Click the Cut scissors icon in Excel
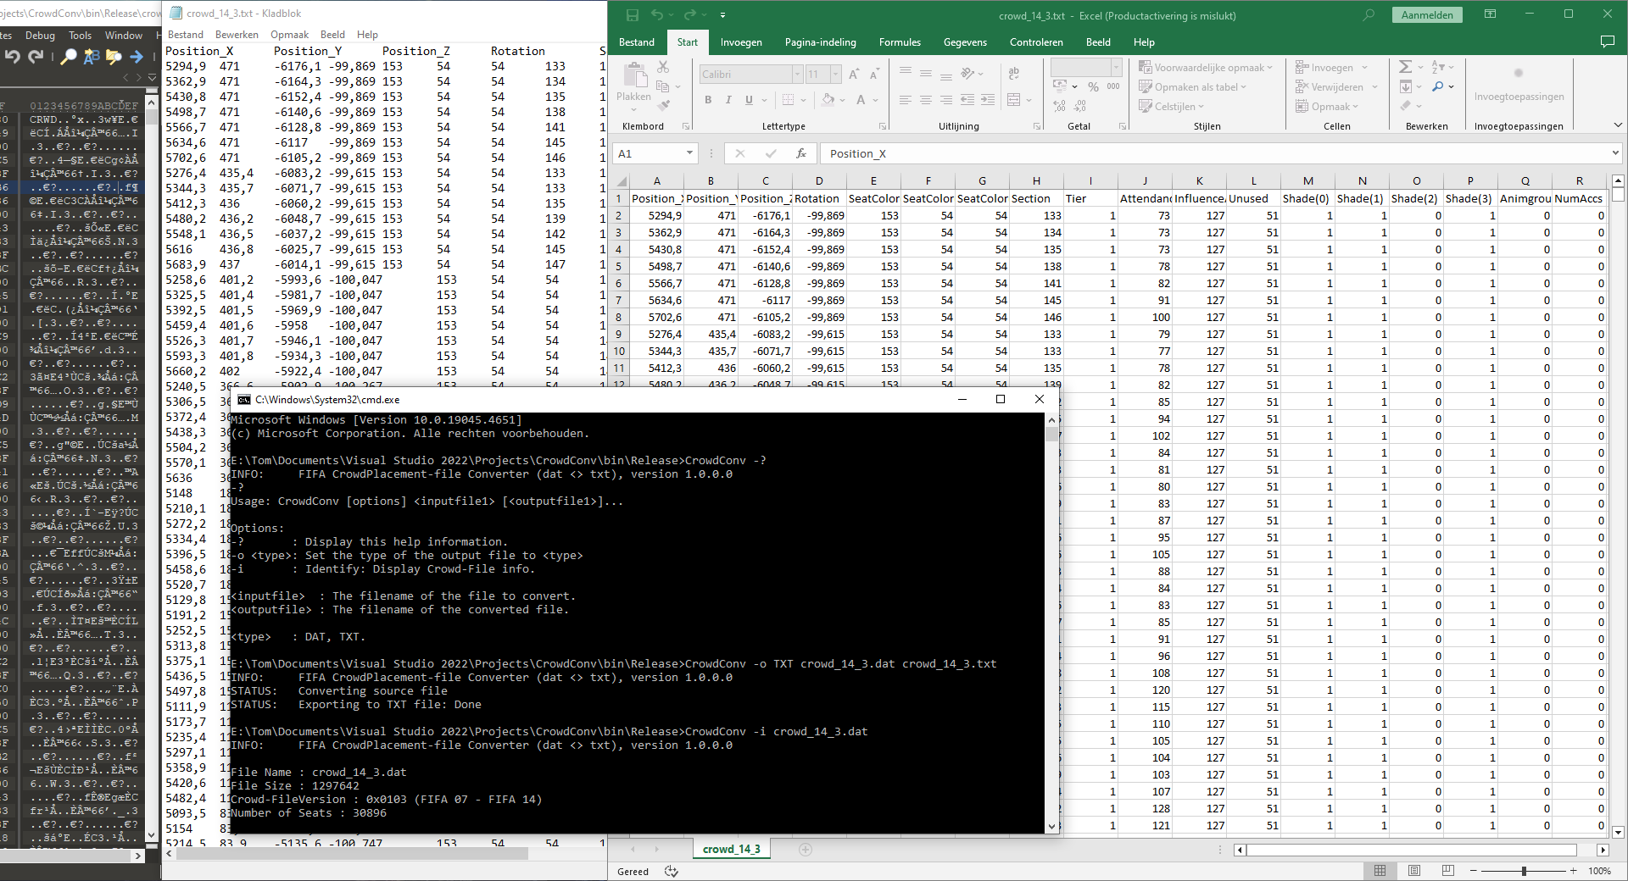The height and width of the screenshot is (881, 1628). click(x=663, y=68)
